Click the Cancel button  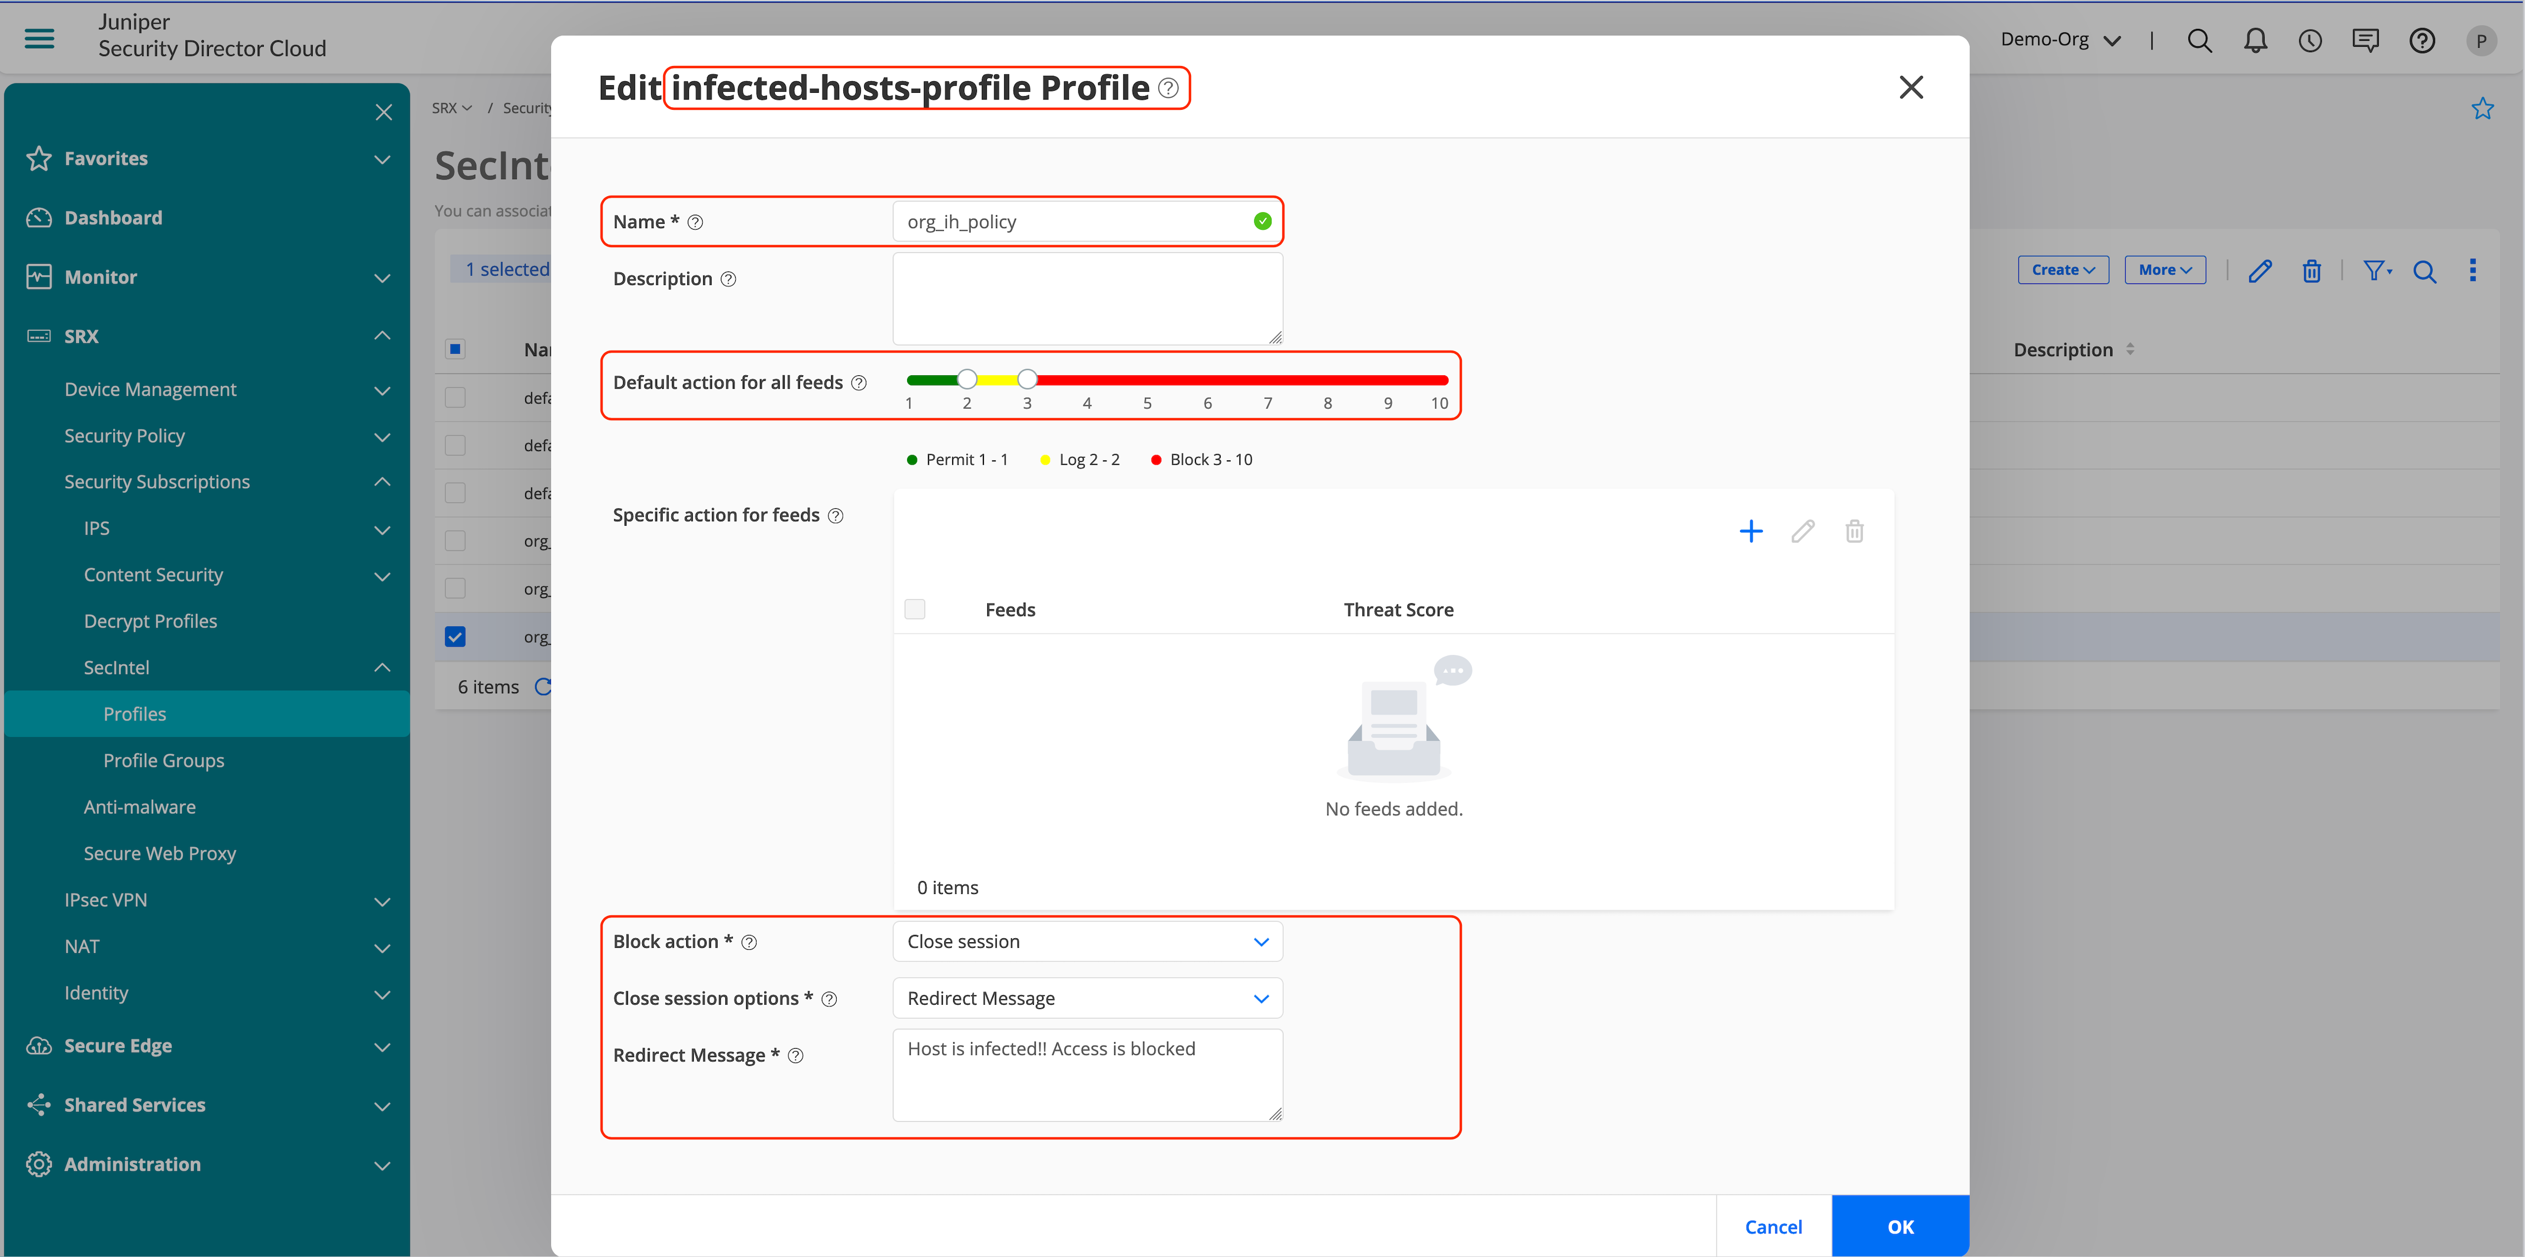click(x=1772, y=1226)
